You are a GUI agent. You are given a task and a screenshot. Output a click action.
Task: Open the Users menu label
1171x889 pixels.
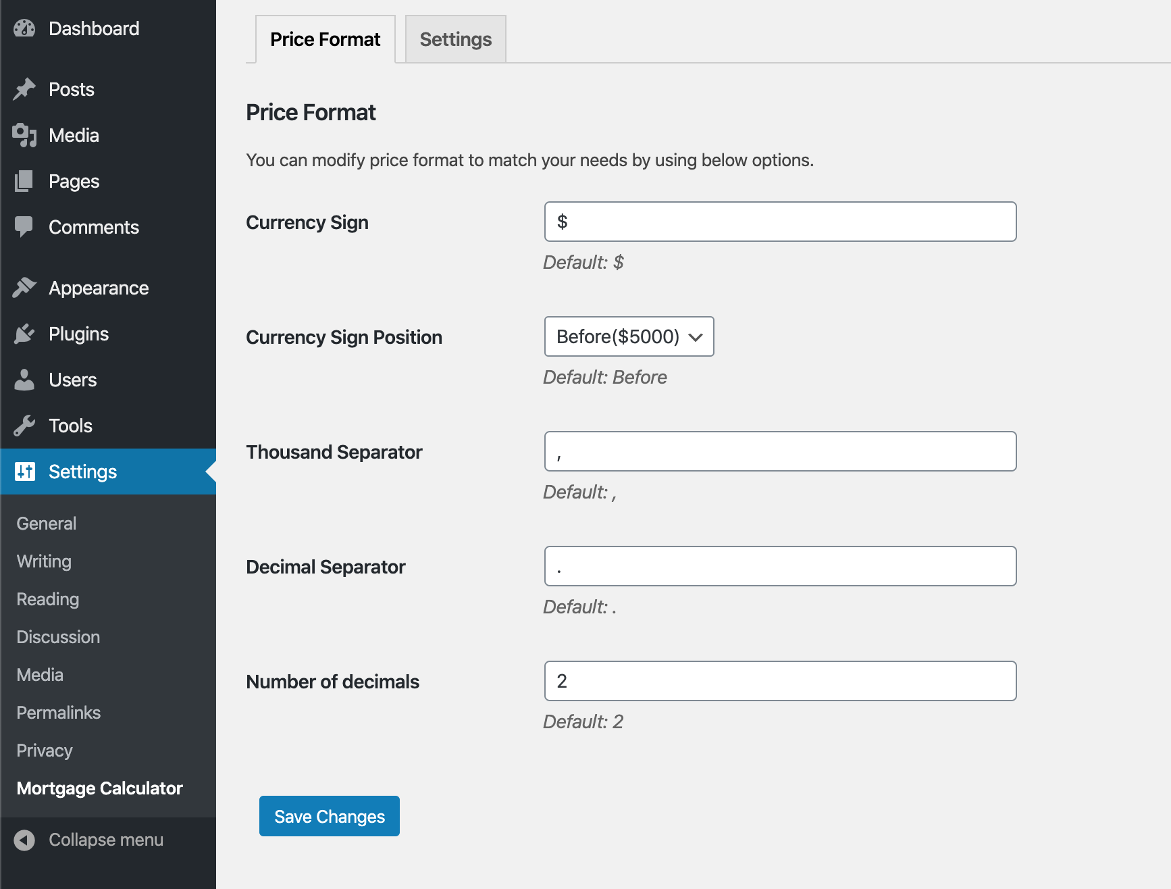73,380
